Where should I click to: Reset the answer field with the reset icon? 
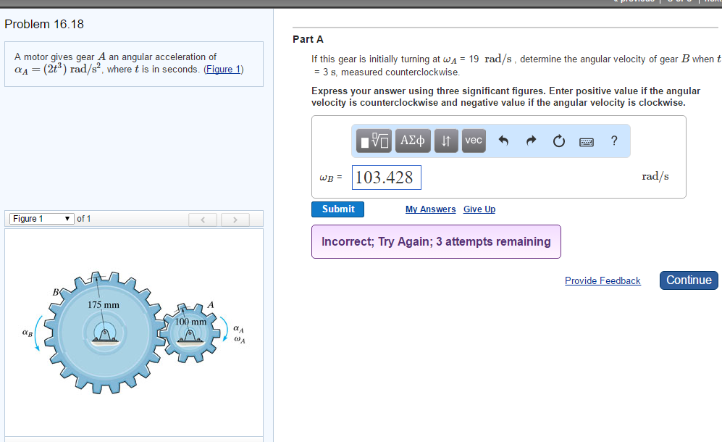tap(558, 141)
